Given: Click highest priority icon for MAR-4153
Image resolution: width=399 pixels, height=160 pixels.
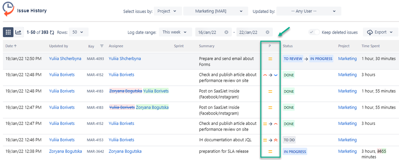Looking at the screenshot, I should point(276,140).
